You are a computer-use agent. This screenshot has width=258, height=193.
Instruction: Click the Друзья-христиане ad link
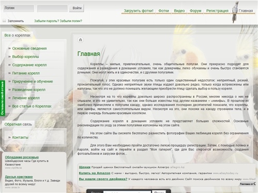19,177
